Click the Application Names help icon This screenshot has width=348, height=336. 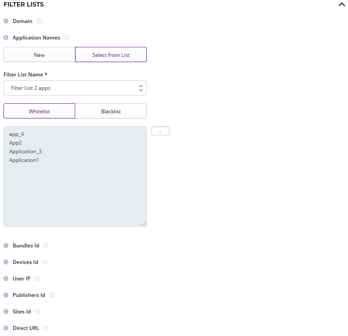67,37
